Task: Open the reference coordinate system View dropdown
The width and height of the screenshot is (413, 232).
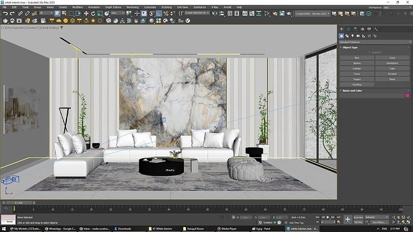Action: 117,13
